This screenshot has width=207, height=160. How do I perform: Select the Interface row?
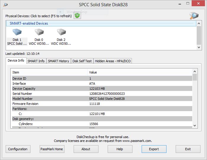102,84
